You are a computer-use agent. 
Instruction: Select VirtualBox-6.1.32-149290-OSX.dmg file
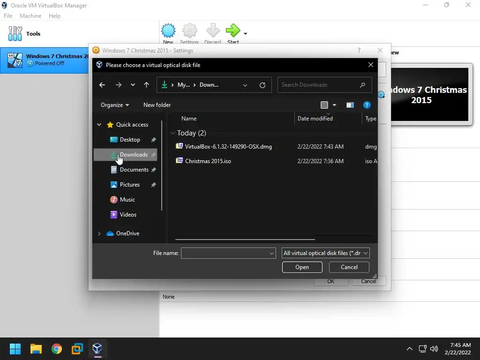(228, 147)
